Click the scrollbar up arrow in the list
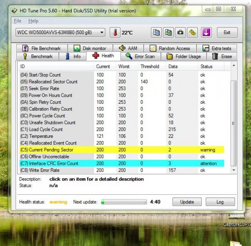This screenshot has height=246, width=251. pyautogui.click(x=234, y=65)
